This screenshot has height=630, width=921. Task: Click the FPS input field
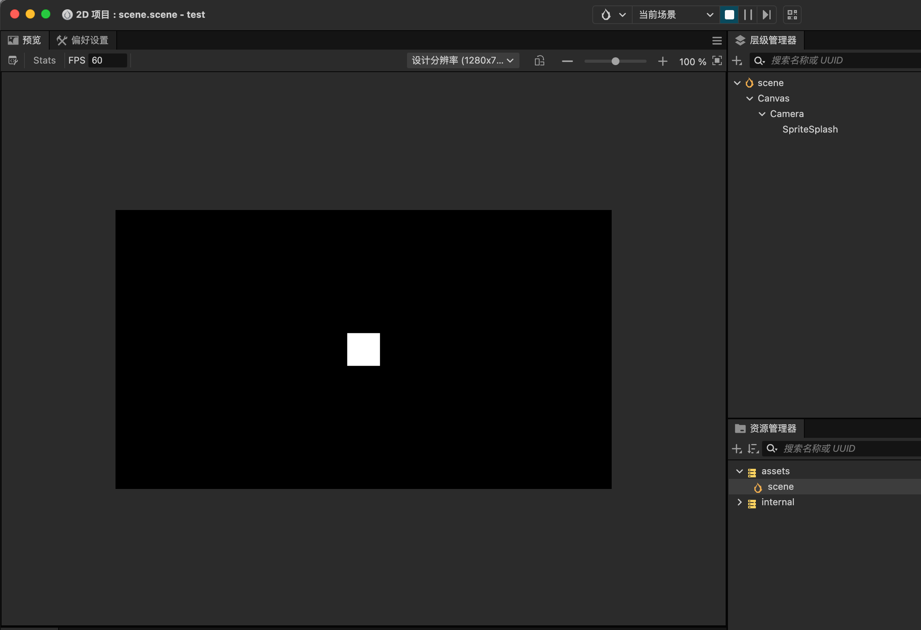click(x=107, y=60)
